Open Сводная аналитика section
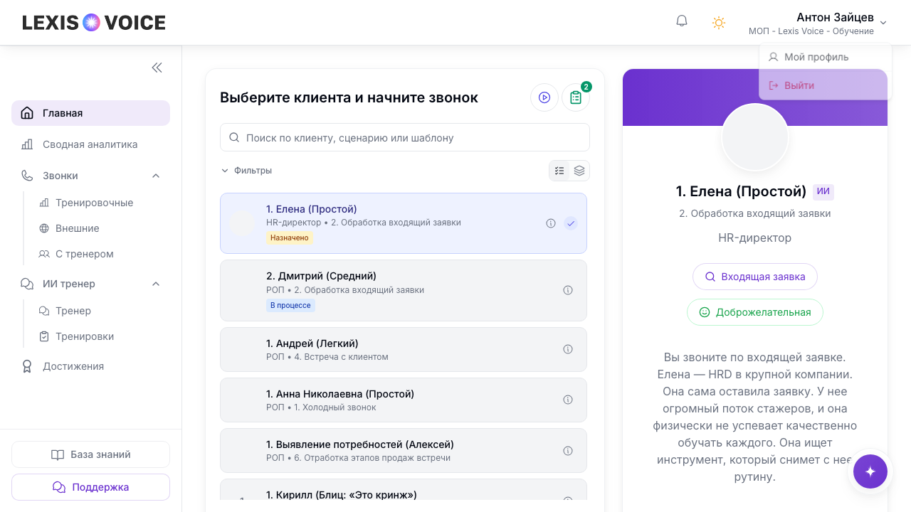911x512 pixels. 90,144
